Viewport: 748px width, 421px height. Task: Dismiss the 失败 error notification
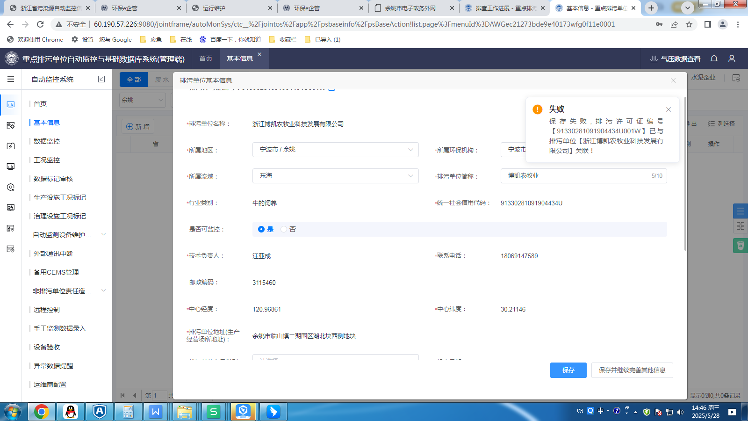[x=669, y=109]
